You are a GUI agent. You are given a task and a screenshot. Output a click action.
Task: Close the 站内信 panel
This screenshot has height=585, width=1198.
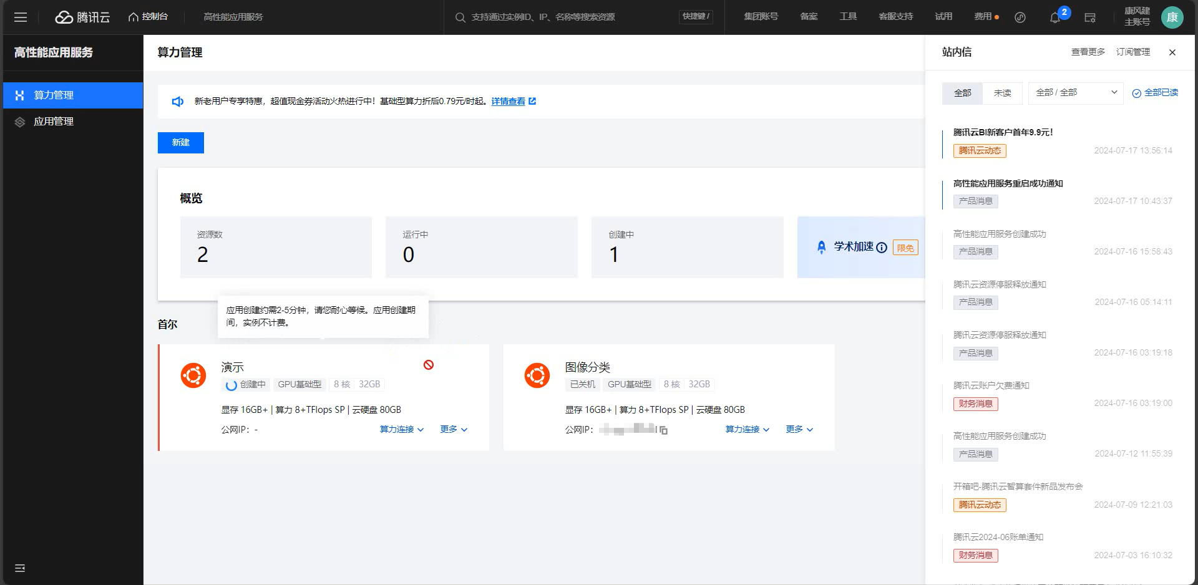pyautogui.click(x=1172, y=52)
